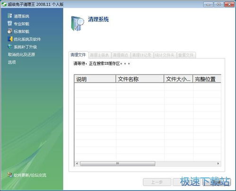Sort by the 文件名称 column header

click(140, 79)
